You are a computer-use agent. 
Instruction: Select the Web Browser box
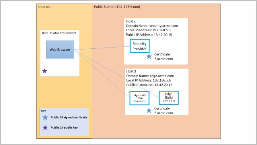(x=60, y=50)
